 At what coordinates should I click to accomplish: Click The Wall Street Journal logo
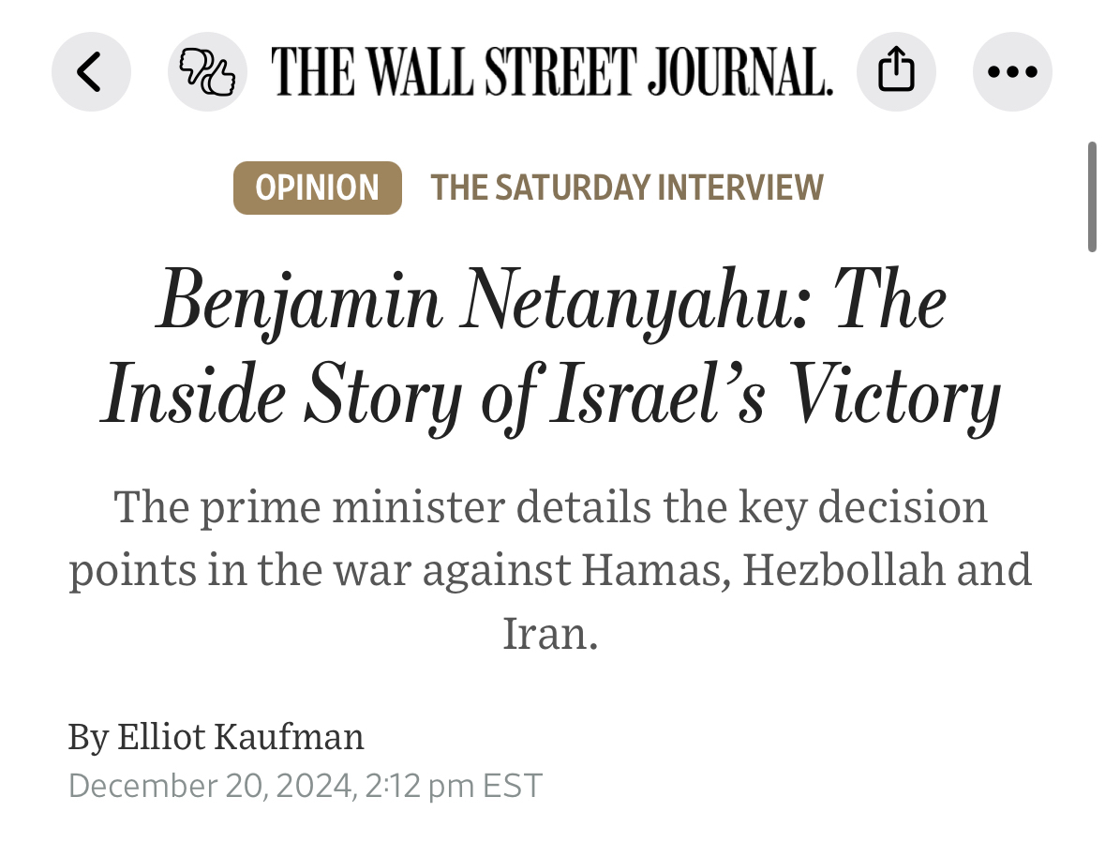coord(552,72)
